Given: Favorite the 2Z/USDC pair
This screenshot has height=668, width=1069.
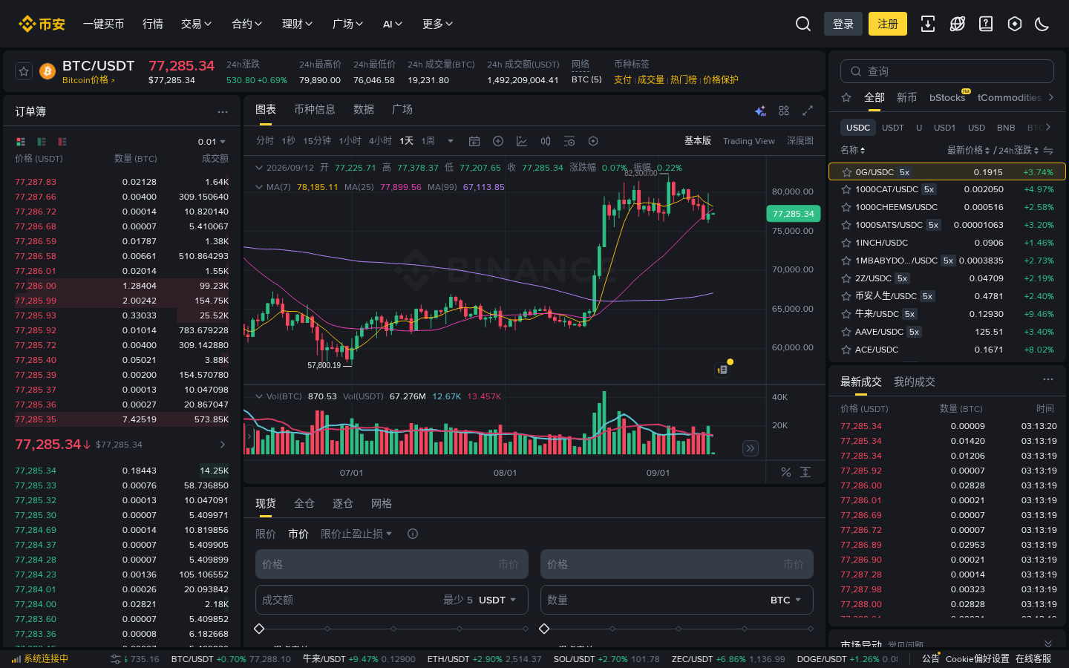Looking at the screenshot, I should click(846, 278).
